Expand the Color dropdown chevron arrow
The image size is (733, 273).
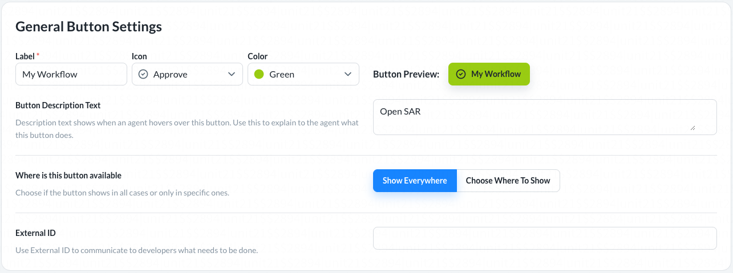(348, 74)
